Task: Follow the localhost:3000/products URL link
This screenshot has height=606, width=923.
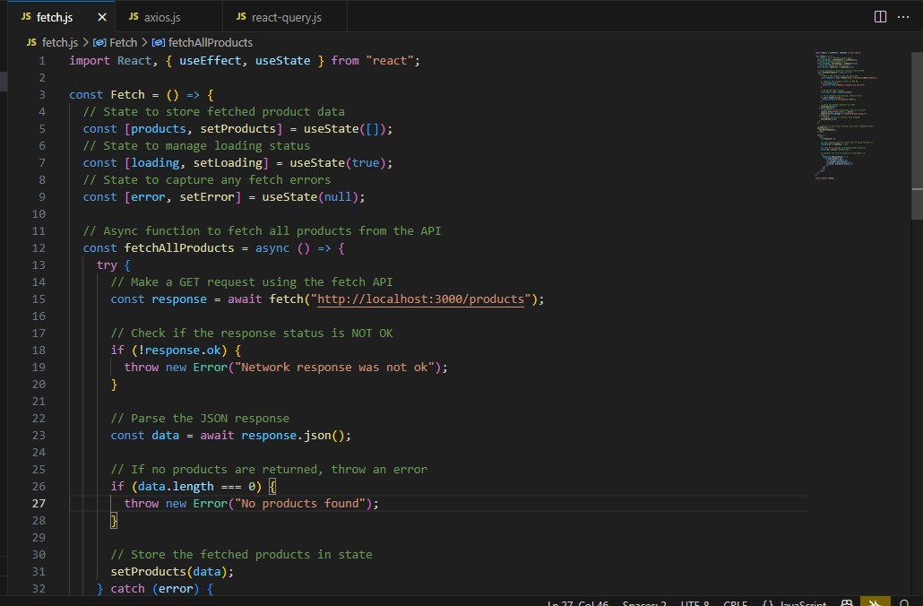Action: pos(420,299)
